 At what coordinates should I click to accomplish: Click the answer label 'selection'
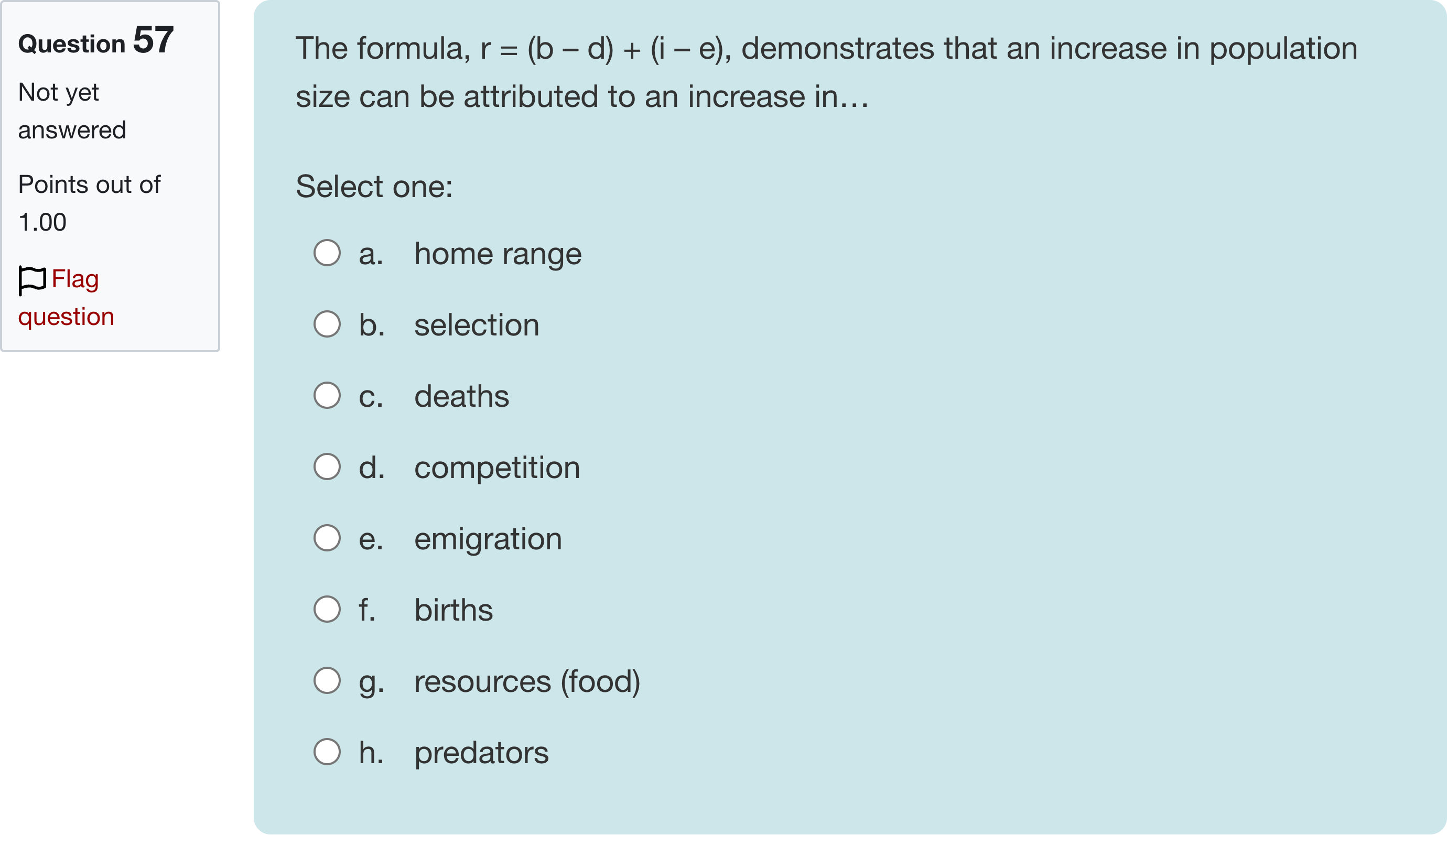[x=477, y=325]
